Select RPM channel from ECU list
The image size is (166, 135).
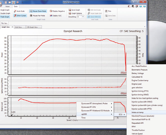point(133,127)
